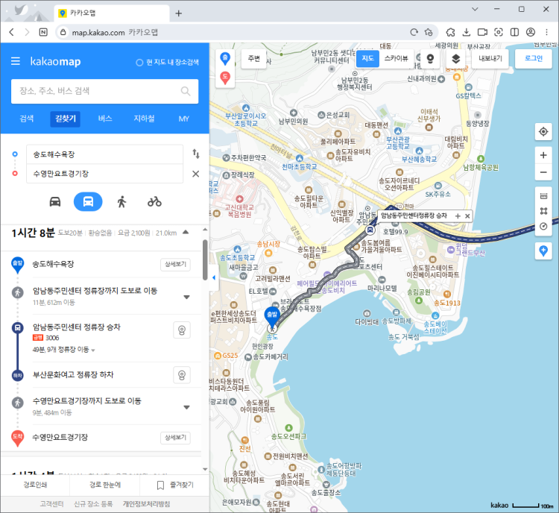This screenshot has width=559, height=513.
Task: Expand walking directions to 수영만요트경기장
Action: pyautogui.click(x=186, y=407)
